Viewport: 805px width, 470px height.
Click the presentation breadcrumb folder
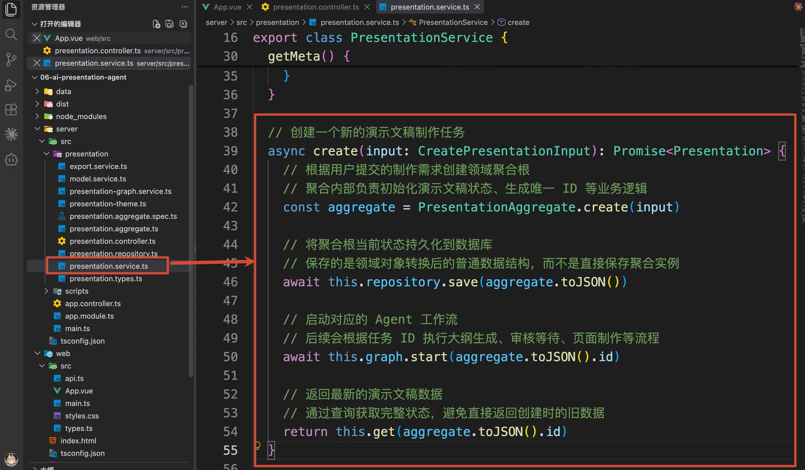pyautogui.click(x=277, y=23)
